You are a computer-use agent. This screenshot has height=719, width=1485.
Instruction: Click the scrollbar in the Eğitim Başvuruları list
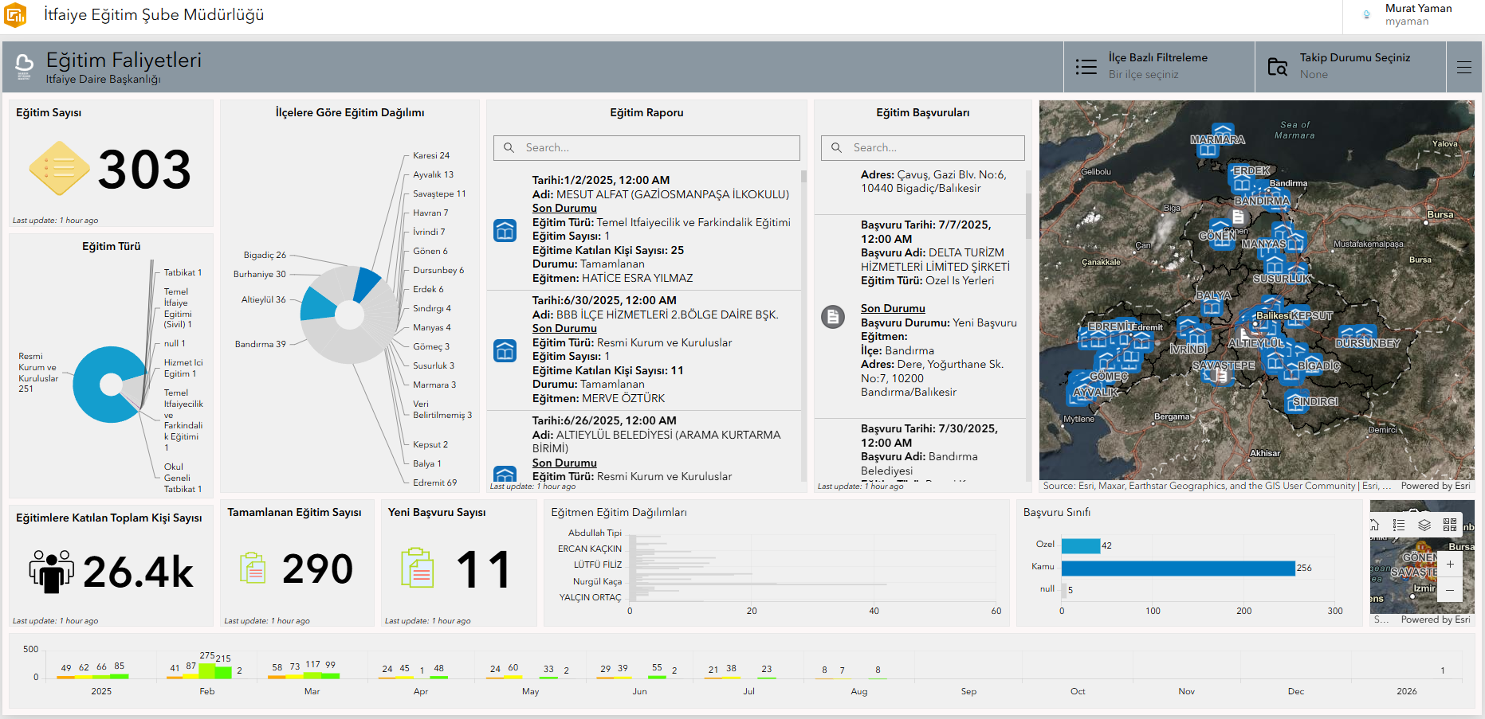tap(1027, 215)
